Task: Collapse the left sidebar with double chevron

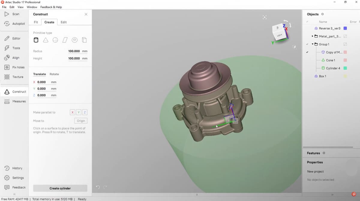Action: coord(14,194)
